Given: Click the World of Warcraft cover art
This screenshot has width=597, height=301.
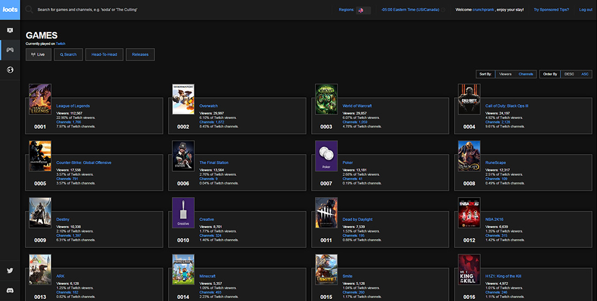Looking at the screenshot, I should pyautogui.click(x=326, y=99).
